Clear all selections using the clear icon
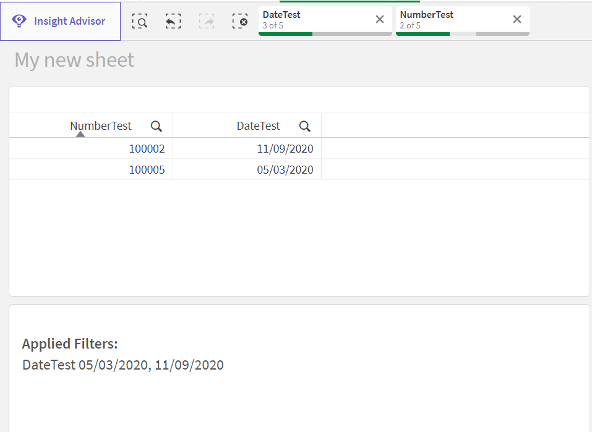The width and height of the screenshot is (592, 432). 240,20
